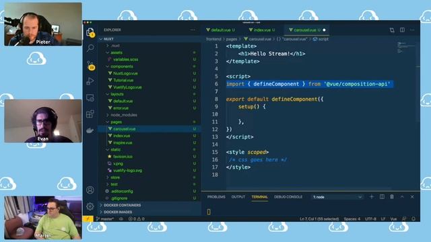Select the carousel.vue editor tab
431x242 pixels.
(305, 30)
